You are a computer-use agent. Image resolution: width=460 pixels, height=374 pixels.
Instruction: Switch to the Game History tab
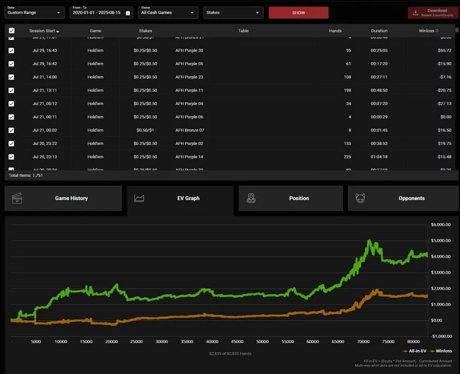pyautogui.click(x=63, y=198)
